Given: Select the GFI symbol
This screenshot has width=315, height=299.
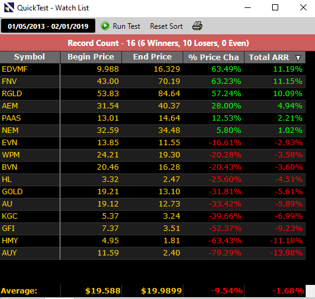Looking at the screenshot, I should tap(9, 229).
